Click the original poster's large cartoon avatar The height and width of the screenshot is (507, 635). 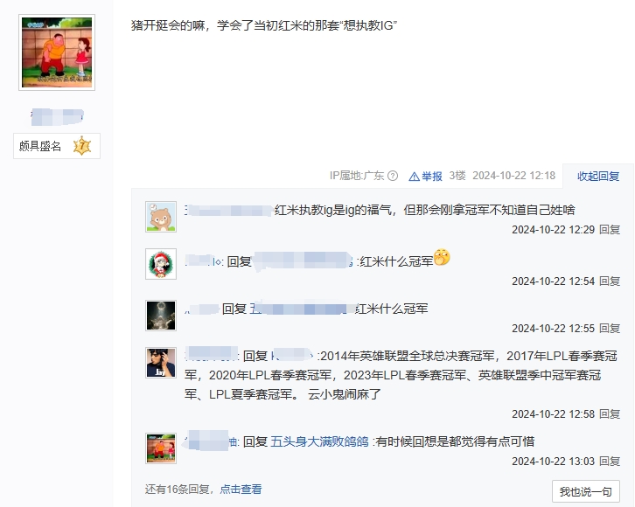coord(57,52)
